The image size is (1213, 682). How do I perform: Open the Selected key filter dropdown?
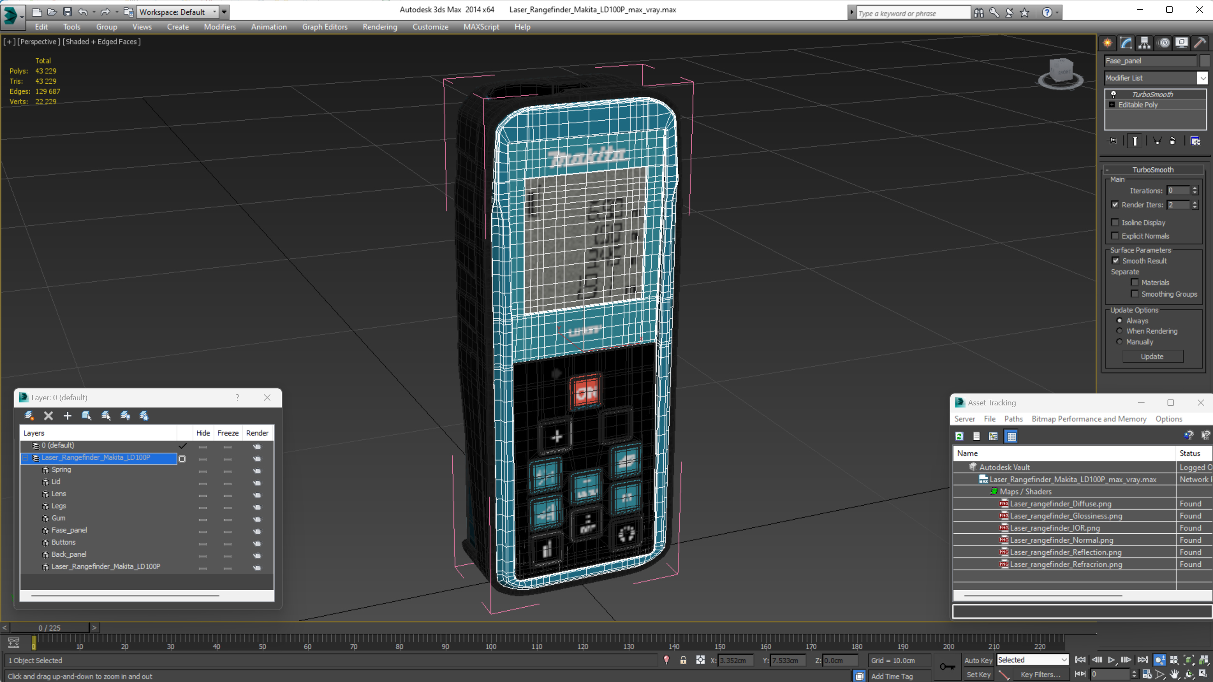(x=1032, y=660)
